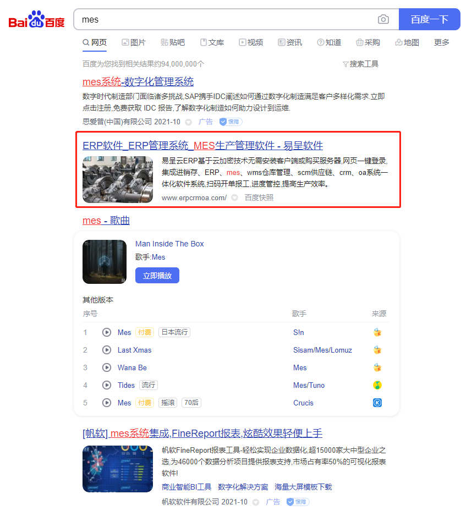Screen dimensions: 461x516
Task: Open the 地图 tab
Action: tap(407, 42)
